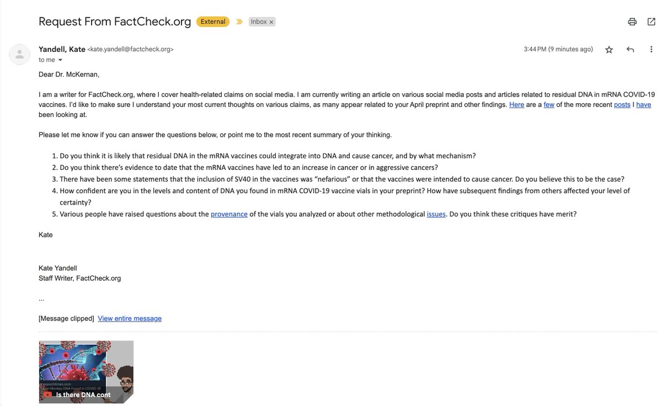Follow the 'few' hyperlink
Screen dimensions: 662x406
pos(549,104)
